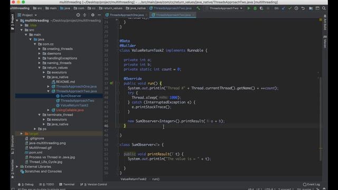Screen dimensions: 338x190
Task: Click the src breadcrumb in navigation bar
Action: (x=37, y=8)
